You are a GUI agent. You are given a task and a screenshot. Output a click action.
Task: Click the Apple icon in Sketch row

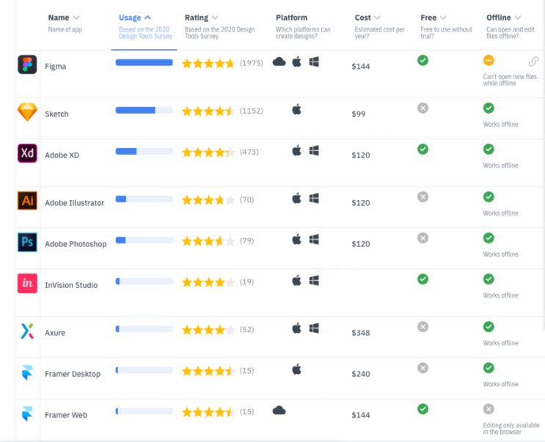coord(296,109)
